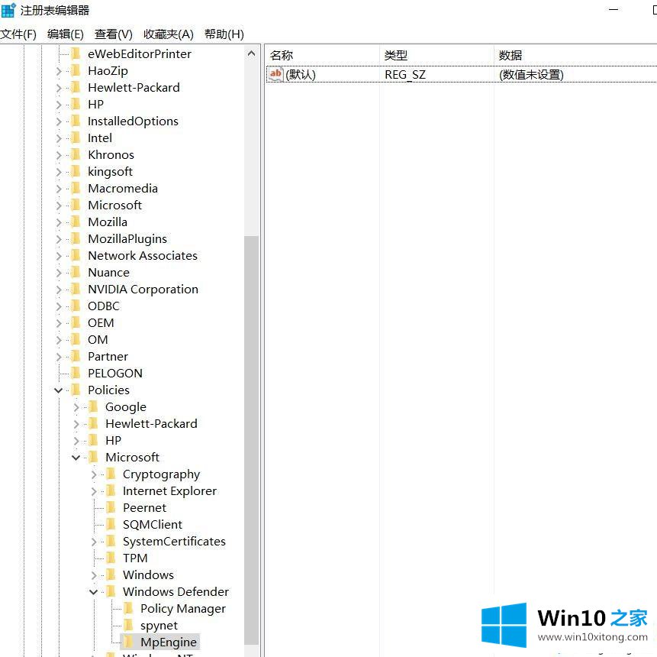Viewport: 657px width, 657px height.
Task: Click the ODBC folder icon
Action: tap(76, 306)
